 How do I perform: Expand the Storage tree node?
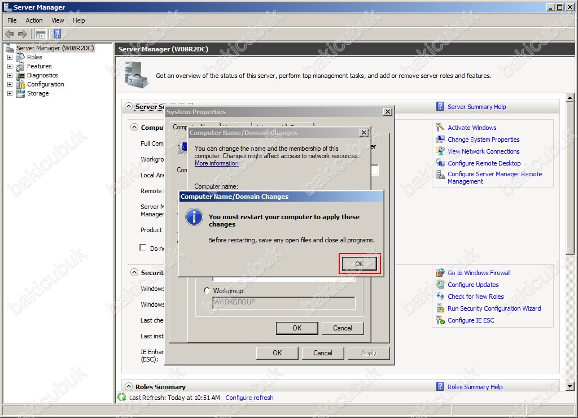coord(10,93)
